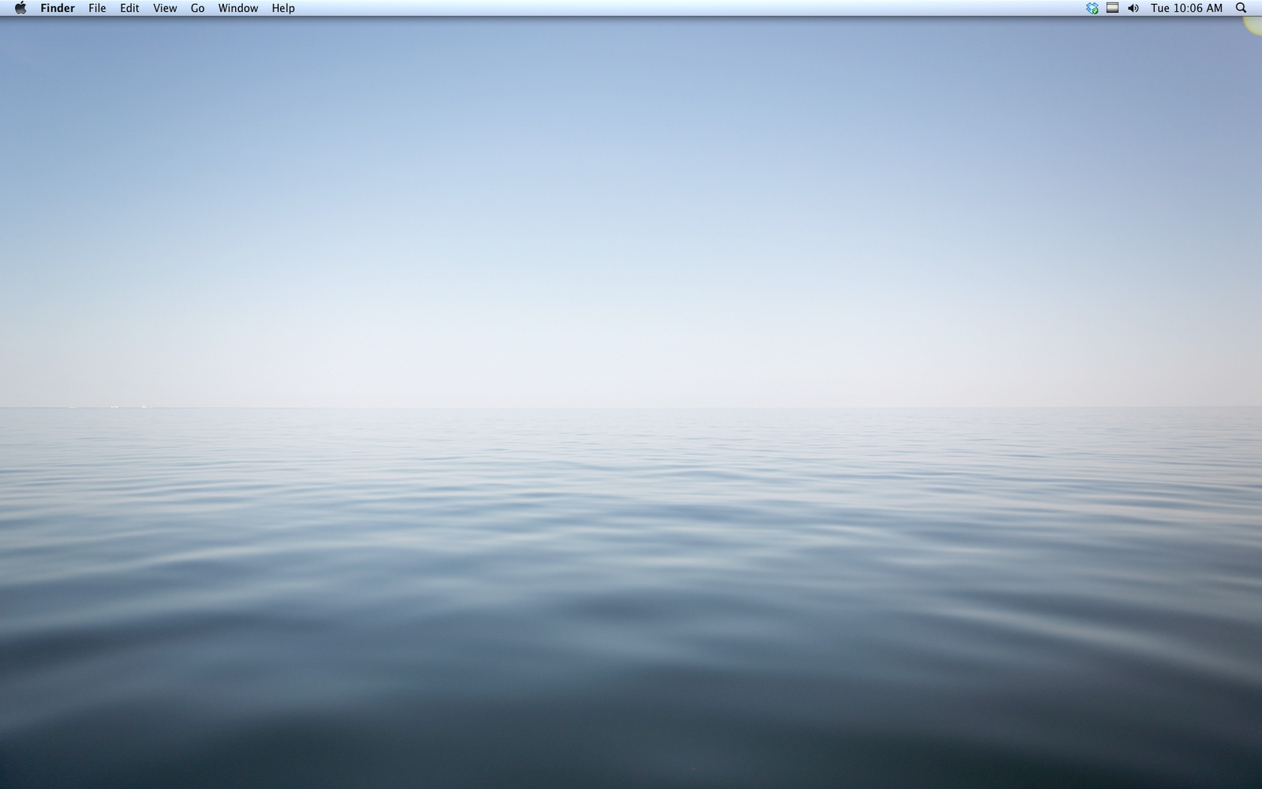1262x789 pixels.
Task: Click the Dropbox sync status icon
Action: [1092, 8]
